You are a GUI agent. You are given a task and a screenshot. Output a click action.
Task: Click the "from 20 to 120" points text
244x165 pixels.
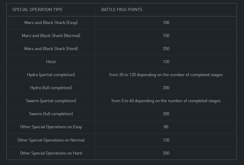click(x=166, y=75)
